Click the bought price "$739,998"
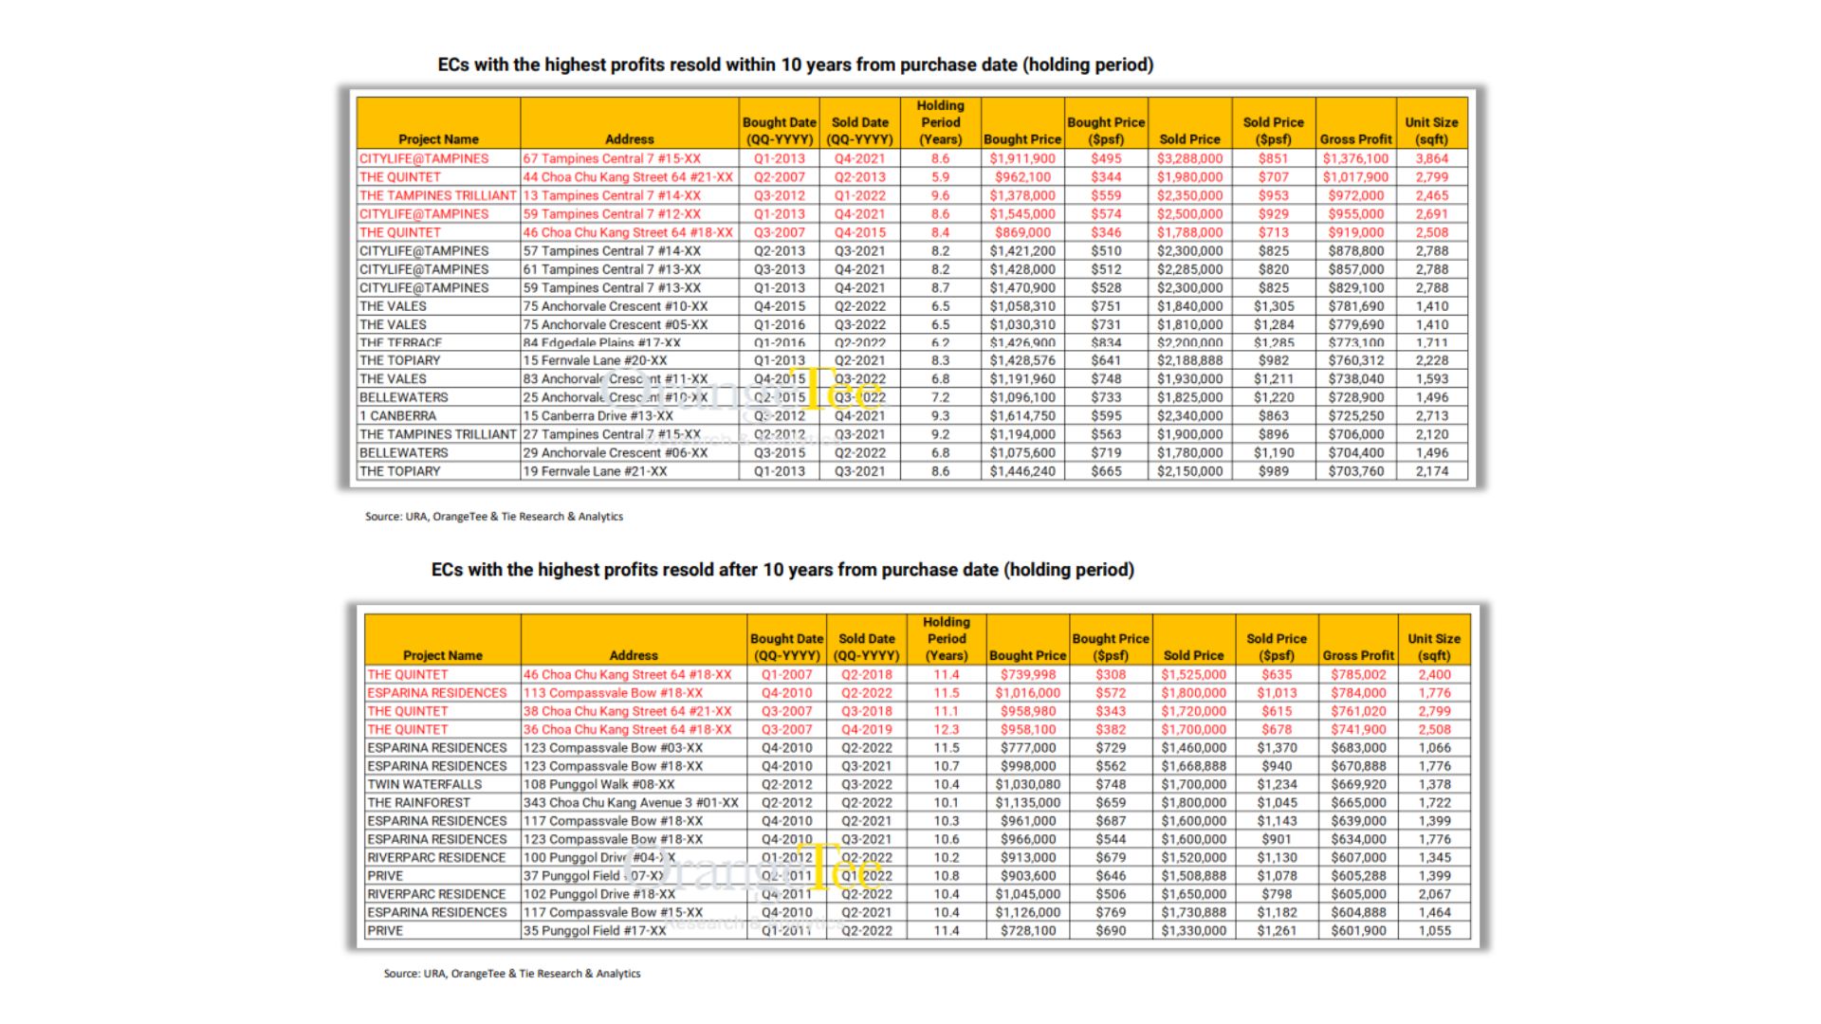 point(1028,675)
